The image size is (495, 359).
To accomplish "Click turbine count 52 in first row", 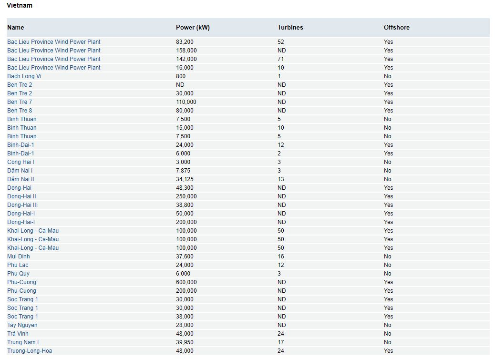I will coord(281,41).
